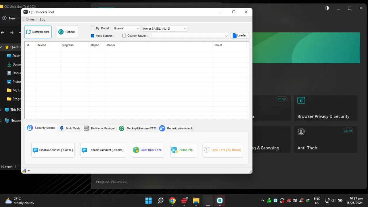Open the battery status icon

click(340, 201)
